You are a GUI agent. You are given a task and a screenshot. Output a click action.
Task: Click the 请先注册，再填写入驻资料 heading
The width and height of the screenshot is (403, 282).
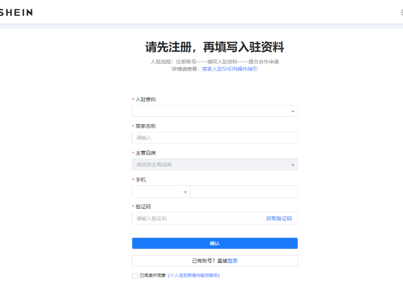(x=215, y=47)
